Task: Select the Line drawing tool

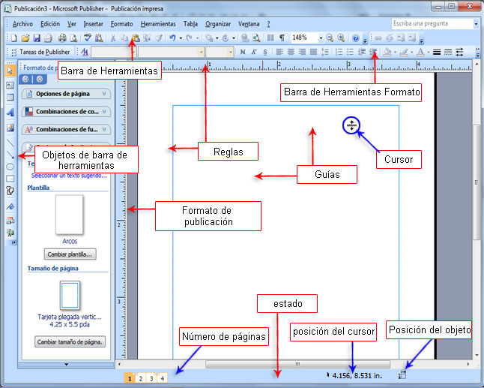Action: [x=10, y=143]
